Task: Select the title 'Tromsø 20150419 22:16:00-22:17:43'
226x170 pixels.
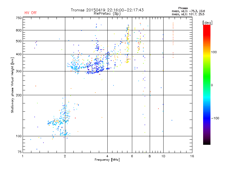Action: click(x=107, y=10)
